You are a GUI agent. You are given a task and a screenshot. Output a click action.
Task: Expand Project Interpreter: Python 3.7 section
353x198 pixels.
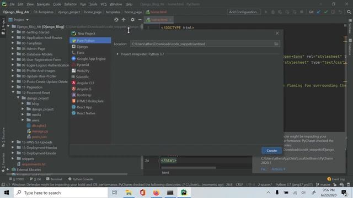point(117,54)
